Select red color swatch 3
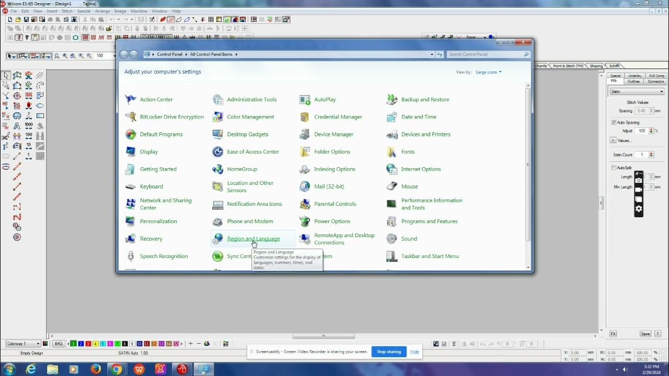 click(88, 344)
